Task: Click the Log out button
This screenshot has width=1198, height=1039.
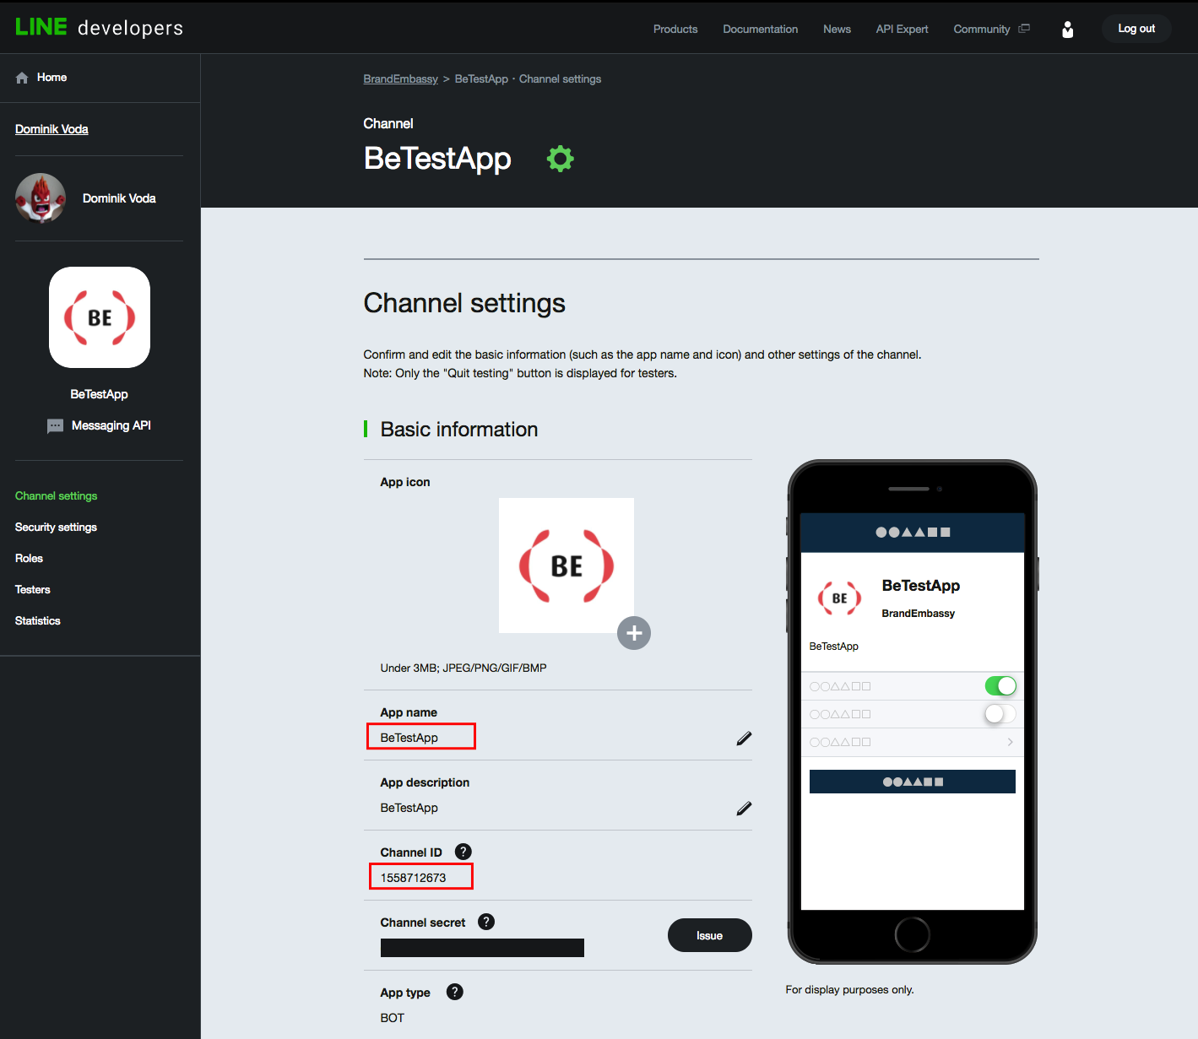Action: coord(1136,29)
